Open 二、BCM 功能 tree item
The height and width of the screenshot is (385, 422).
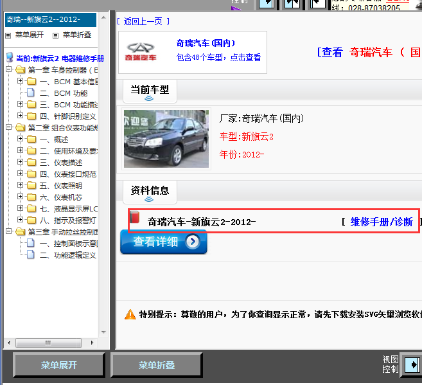tap(64, 93)
